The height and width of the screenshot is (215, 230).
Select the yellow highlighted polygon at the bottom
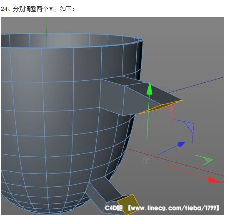pyautogui.click(x=127, y=203)
